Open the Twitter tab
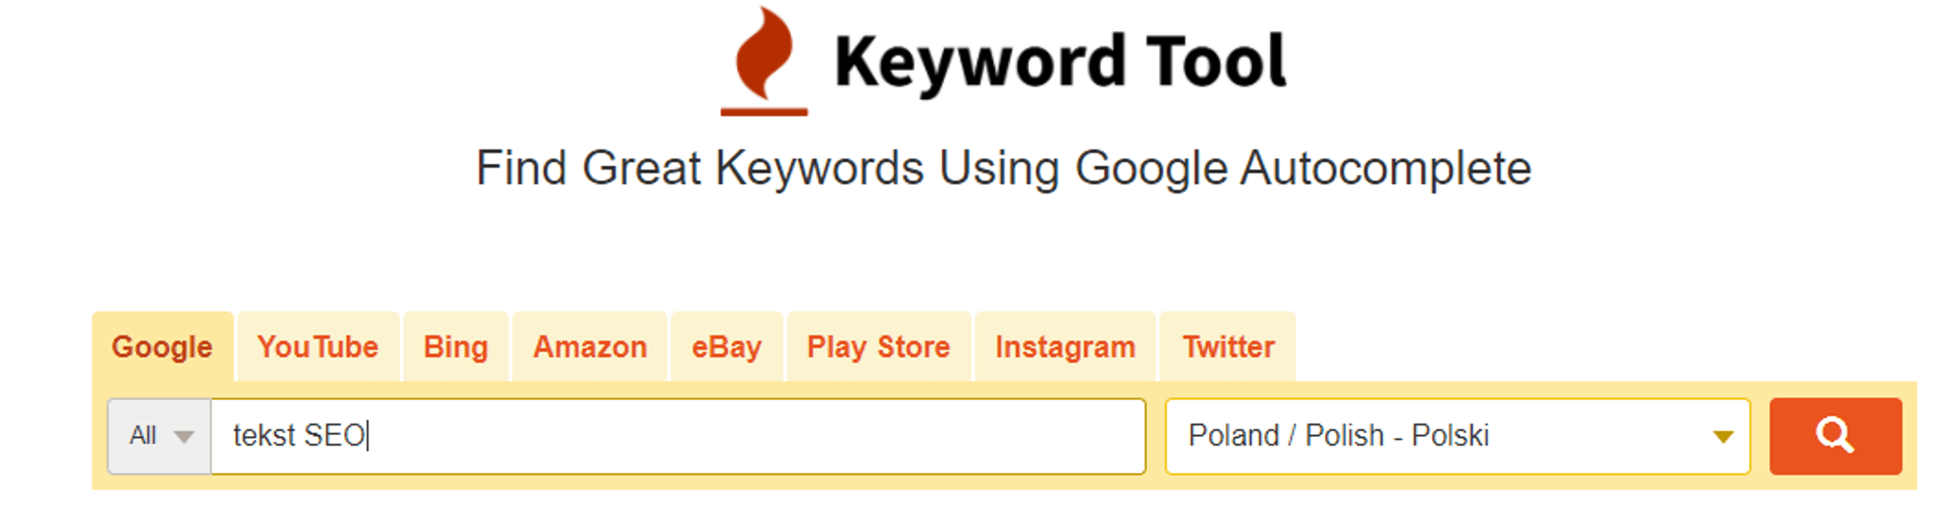 tap(1228, 347)
